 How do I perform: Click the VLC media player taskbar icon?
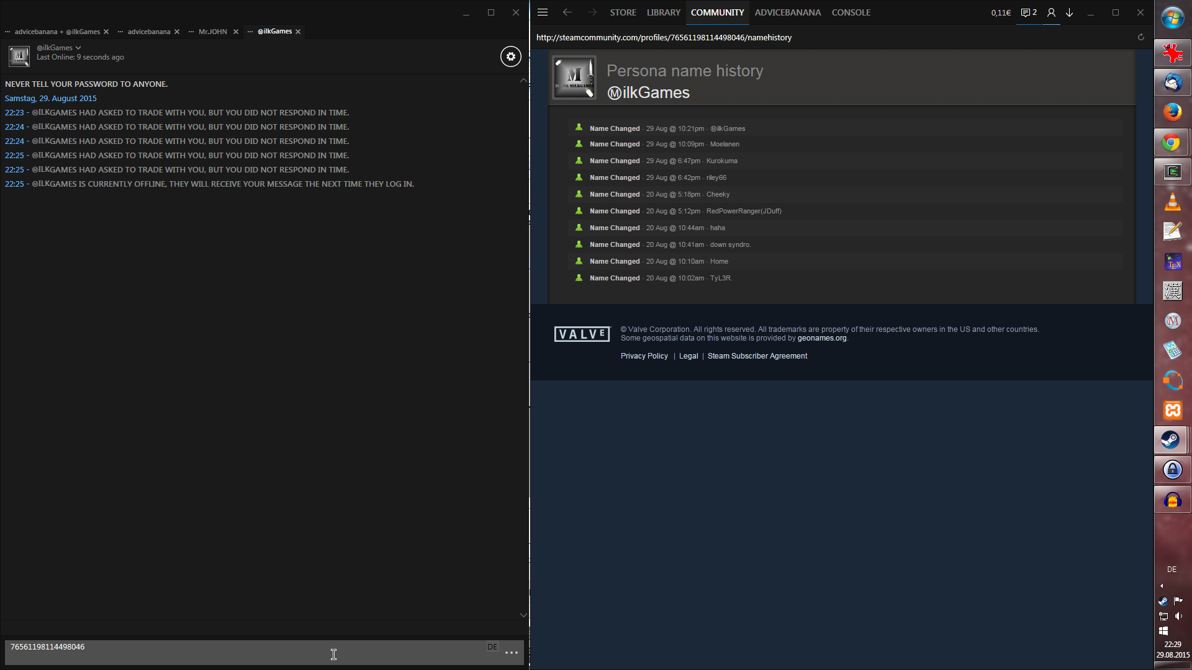tap(1172, 202)
